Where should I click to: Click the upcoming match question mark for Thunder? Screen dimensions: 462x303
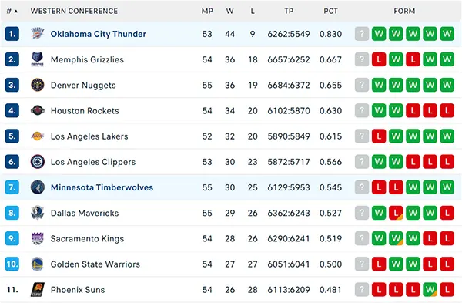pyautogui.click(x=362, y=34)
